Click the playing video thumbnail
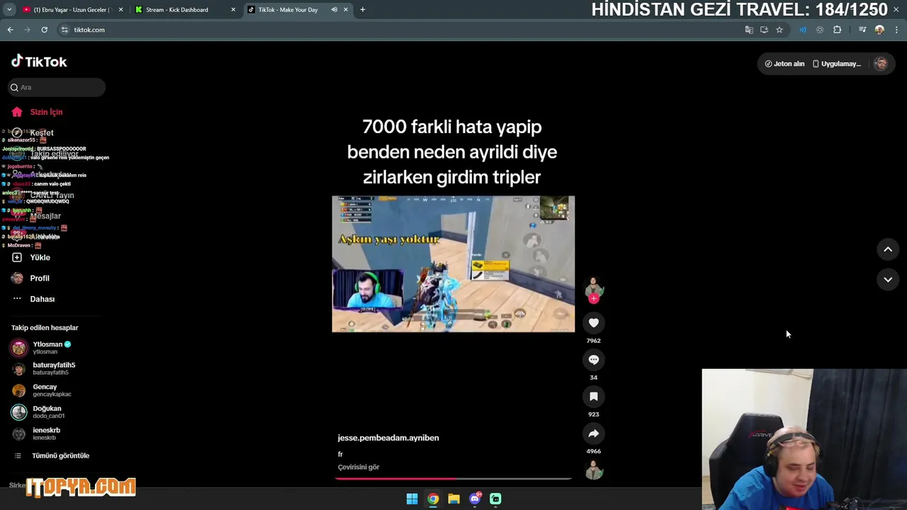This screenshot has height=510, width=907. [453, 264]
